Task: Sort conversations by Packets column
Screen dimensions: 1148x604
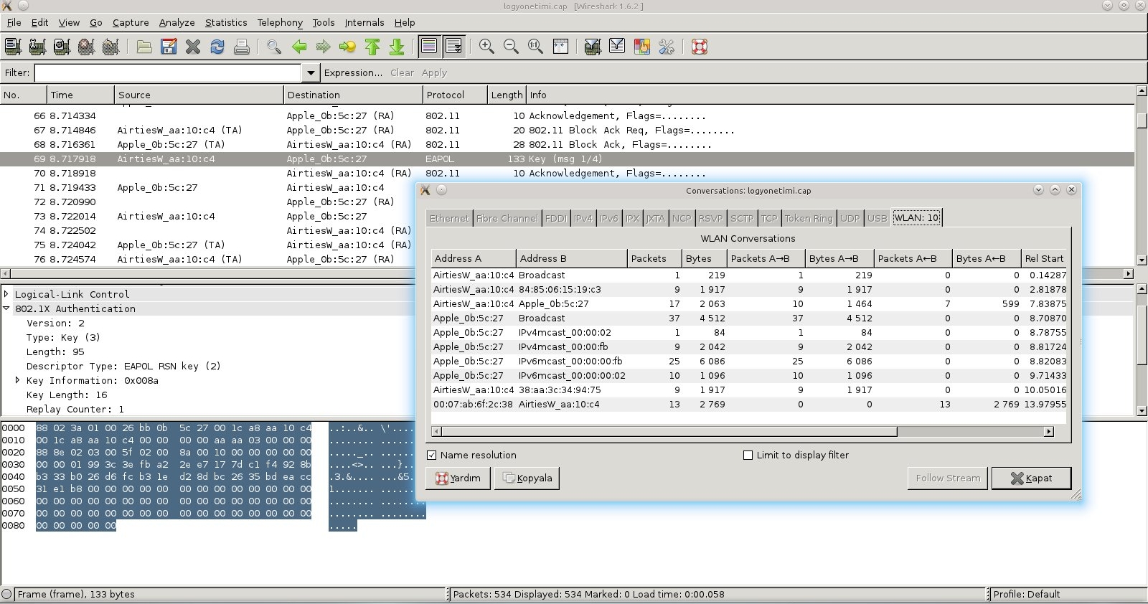Action: pyautogui.click(x=654, y=258)
